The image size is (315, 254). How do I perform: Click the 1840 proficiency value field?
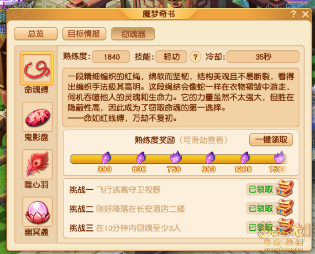[x=111, y=57]
